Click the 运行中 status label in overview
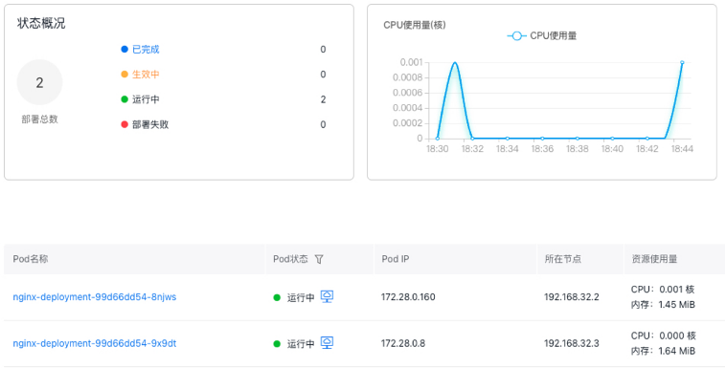 pyautogui.click(x=146, y=99)
